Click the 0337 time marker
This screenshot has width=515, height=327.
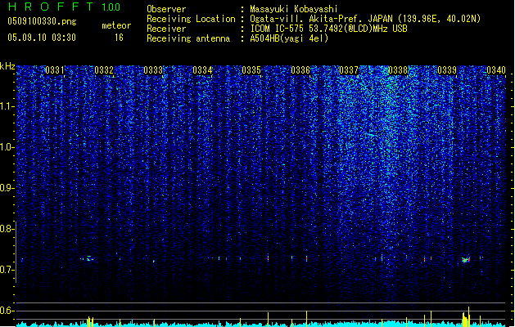pos(349,70)
